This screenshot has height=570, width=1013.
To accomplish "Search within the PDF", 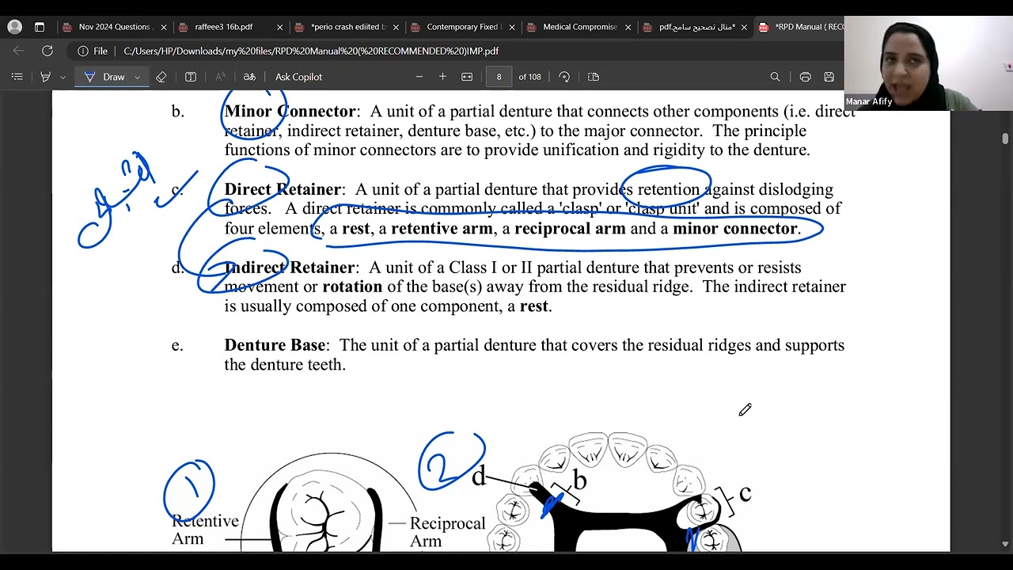I will (775, 77).
